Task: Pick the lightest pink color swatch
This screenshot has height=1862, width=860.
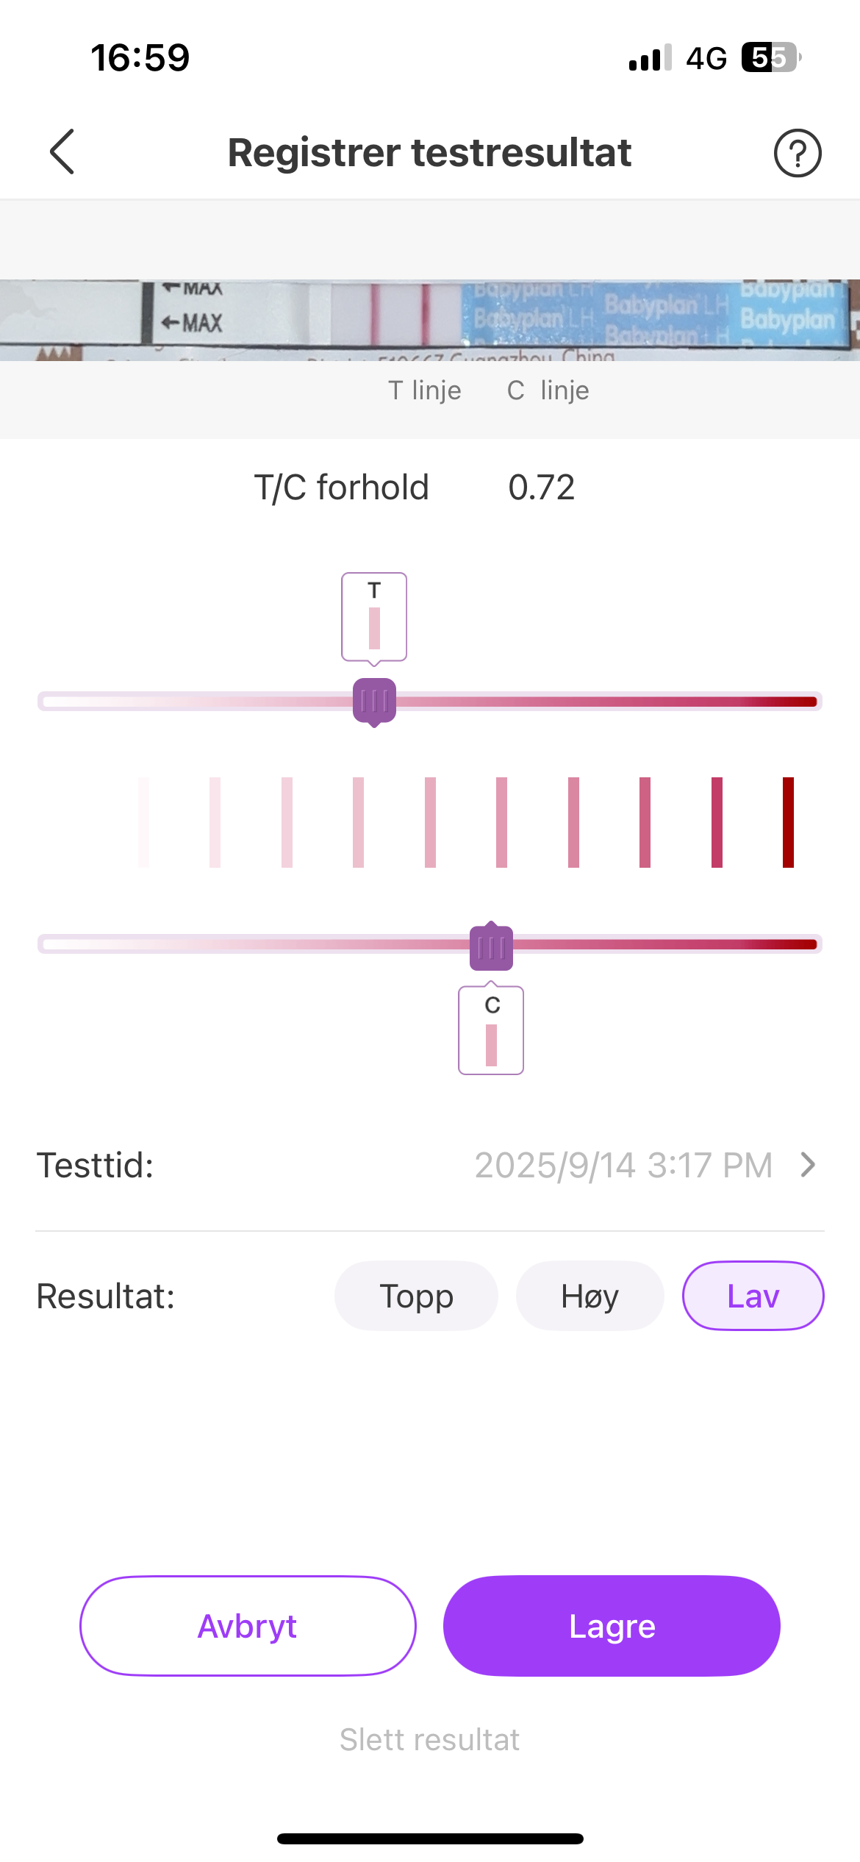Action: pos(144,822)
